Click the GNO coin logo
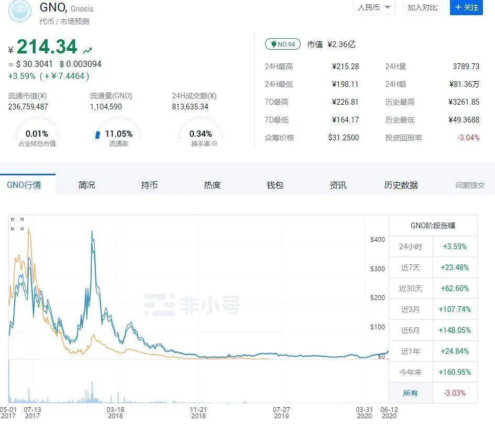Image resolution: width=495 pixels, height=424 pixels. (x=19, y=12)
